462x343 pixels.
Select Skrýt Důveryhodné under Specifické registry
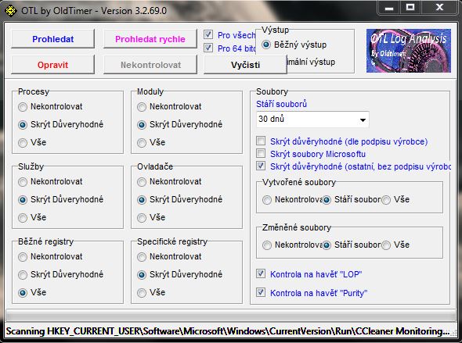tap(142, 275)
